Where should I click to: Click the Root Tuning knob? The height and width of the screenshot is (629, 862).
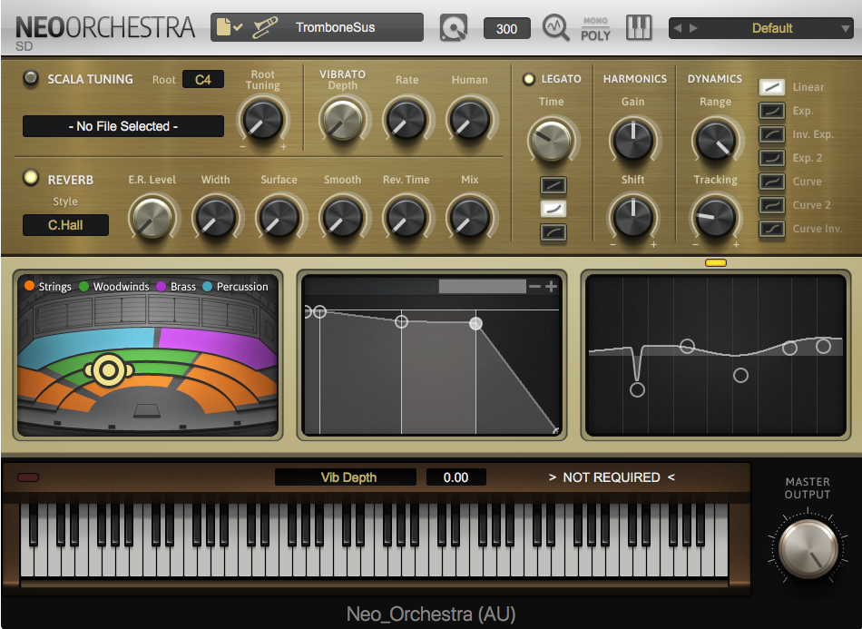coord(263,119)
